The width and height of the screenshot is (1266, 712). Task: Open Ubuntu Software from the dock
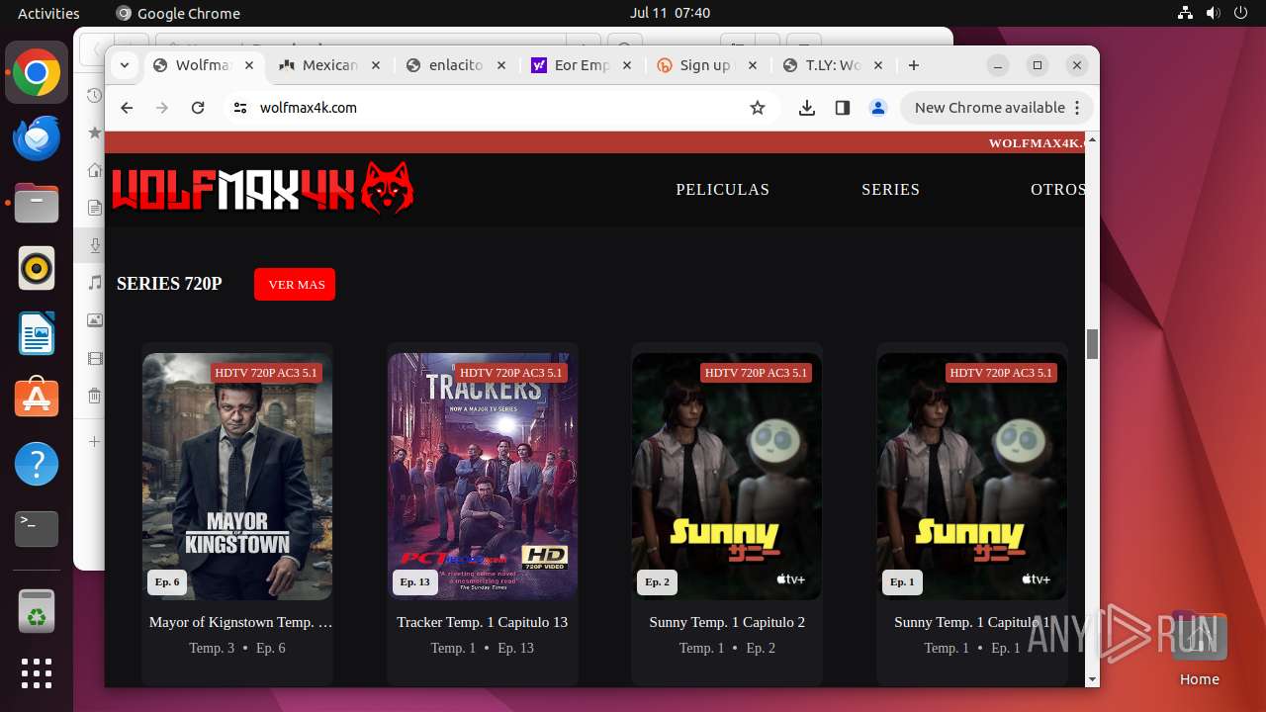(37, 399)
